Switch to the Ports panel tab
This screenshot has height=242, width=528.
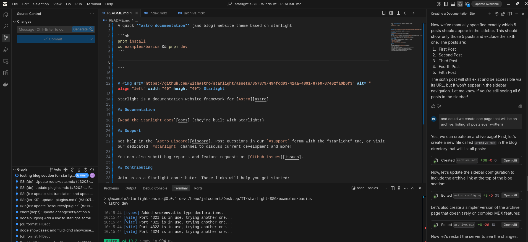tap(198, 188)
